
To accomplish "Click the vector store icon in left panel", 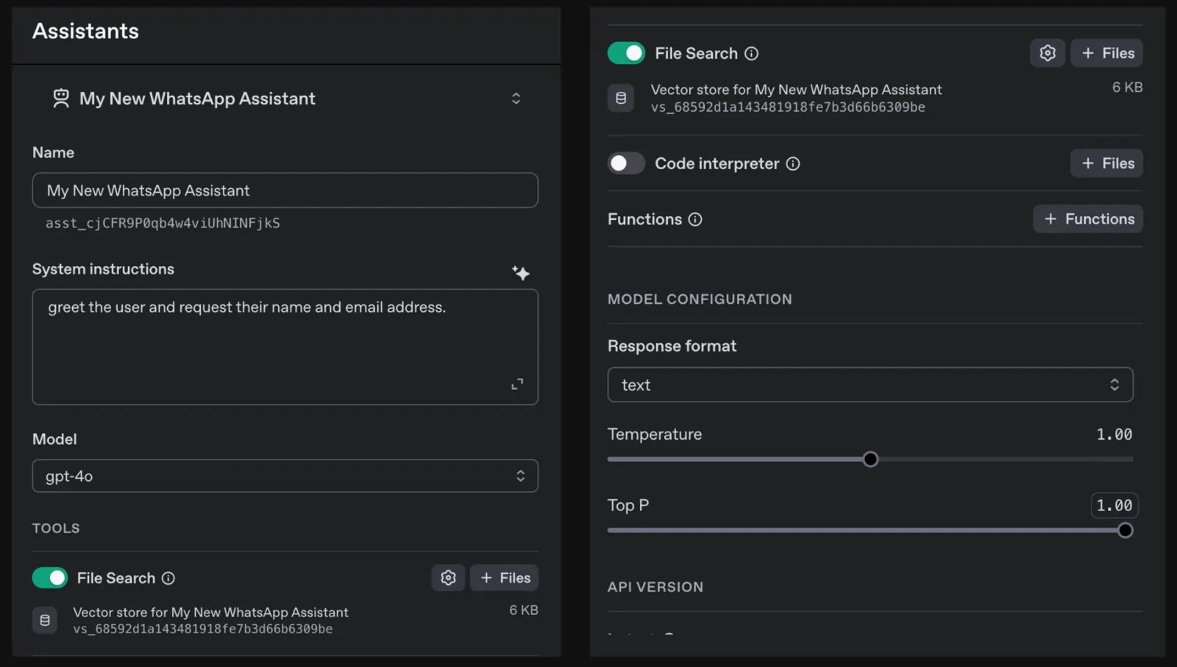I will pos(45,620).
